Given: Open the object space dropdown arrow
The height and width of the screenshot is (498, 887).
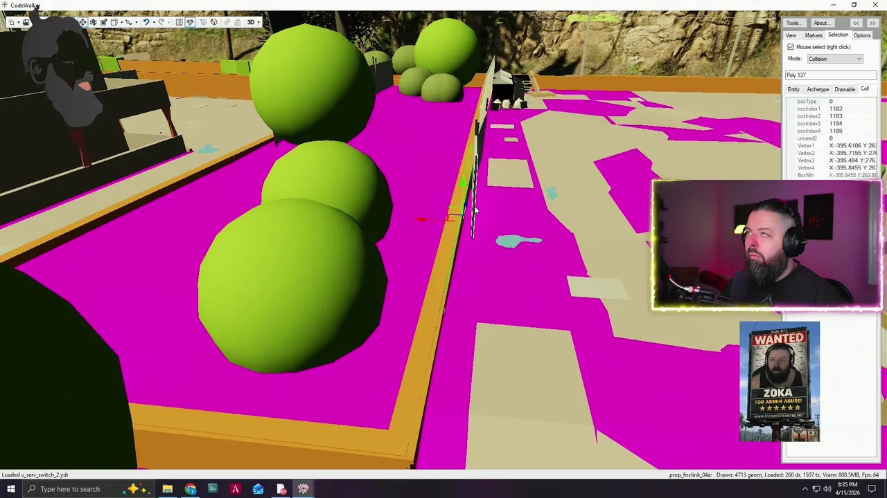Looking at the screenshot, I should pos(121,22).
